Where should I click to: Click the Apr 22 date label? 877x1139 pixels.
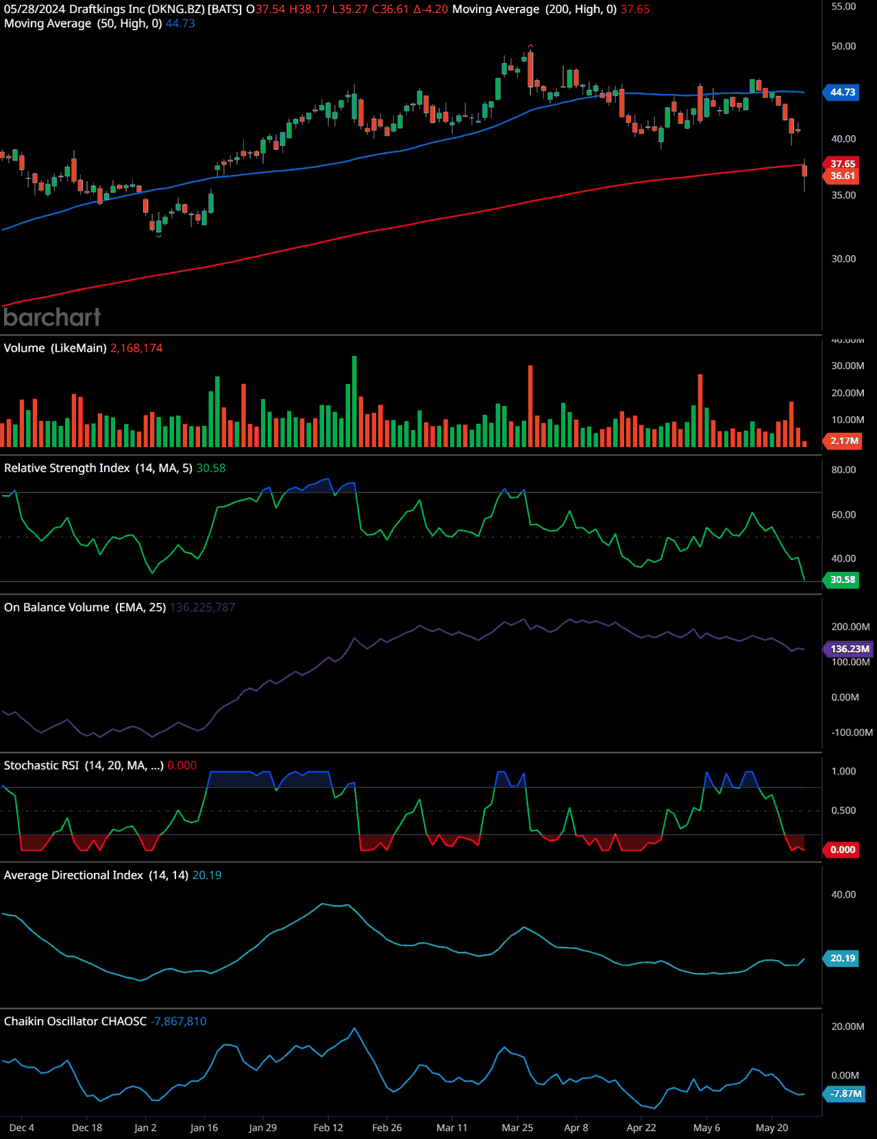click(641, 1128)
